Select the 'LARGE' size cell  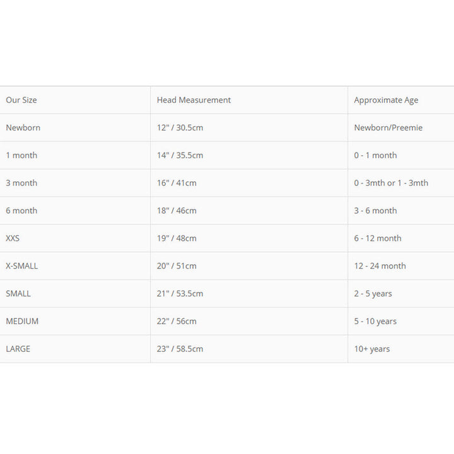click(18, 349)
